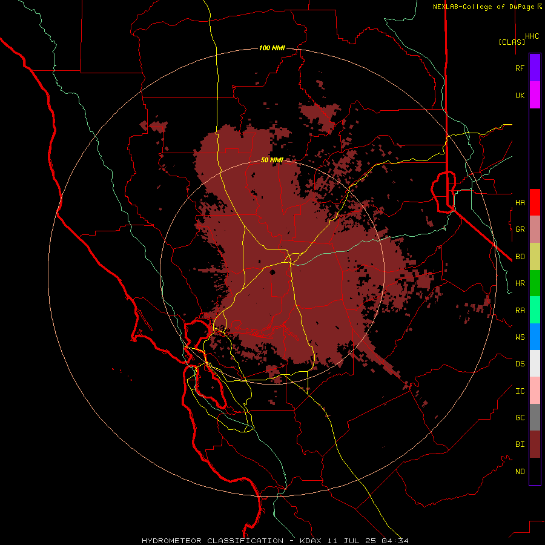This screenshot has width=545, height=545.
Task: Click the BI dark red legend swatch
Action: point(535,444)
